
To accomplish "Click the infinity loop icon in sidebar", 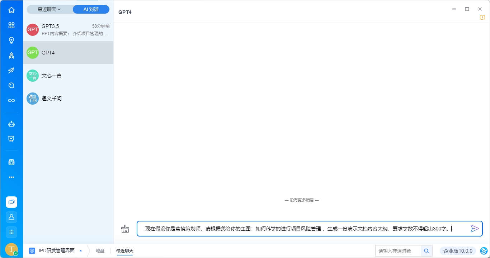I will pos(11,100).
